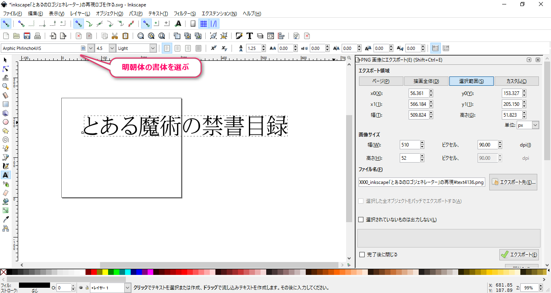The height and width of the screenshot is (293, 551).
Task: Open the エクステンション(N) menu
Action: 219,14
